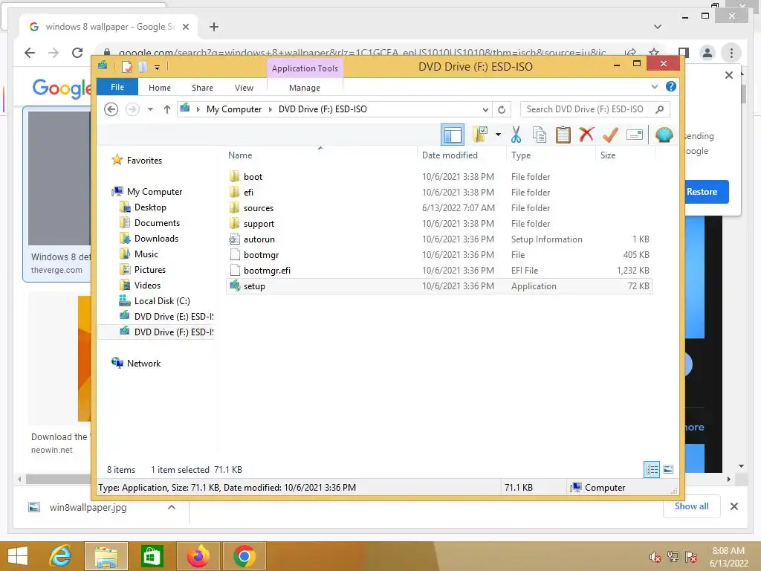Click the Explorer Help question mark icon
761x571 pixels.
point(671,86)
